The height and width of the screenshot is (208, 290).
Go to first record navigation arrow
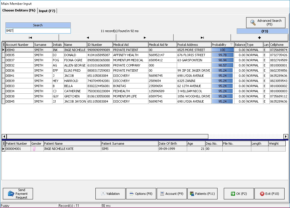coord(30,38)
